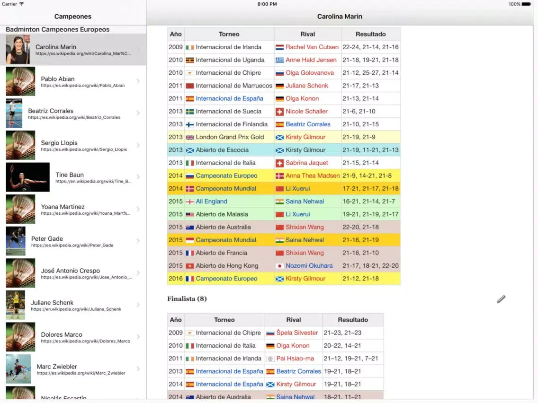The width and height of the screenshot is (538, 403).
Task: Click Scotland flag beside Abierto de Escocia
Action: click(x=190, y=150)
